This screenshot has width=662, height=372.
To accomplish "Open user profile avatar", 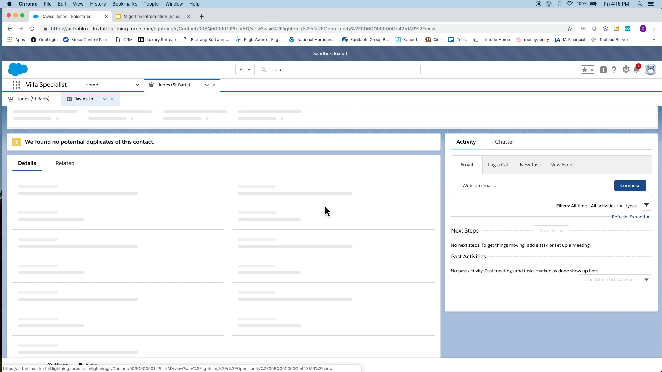I will tap(650, 70).
